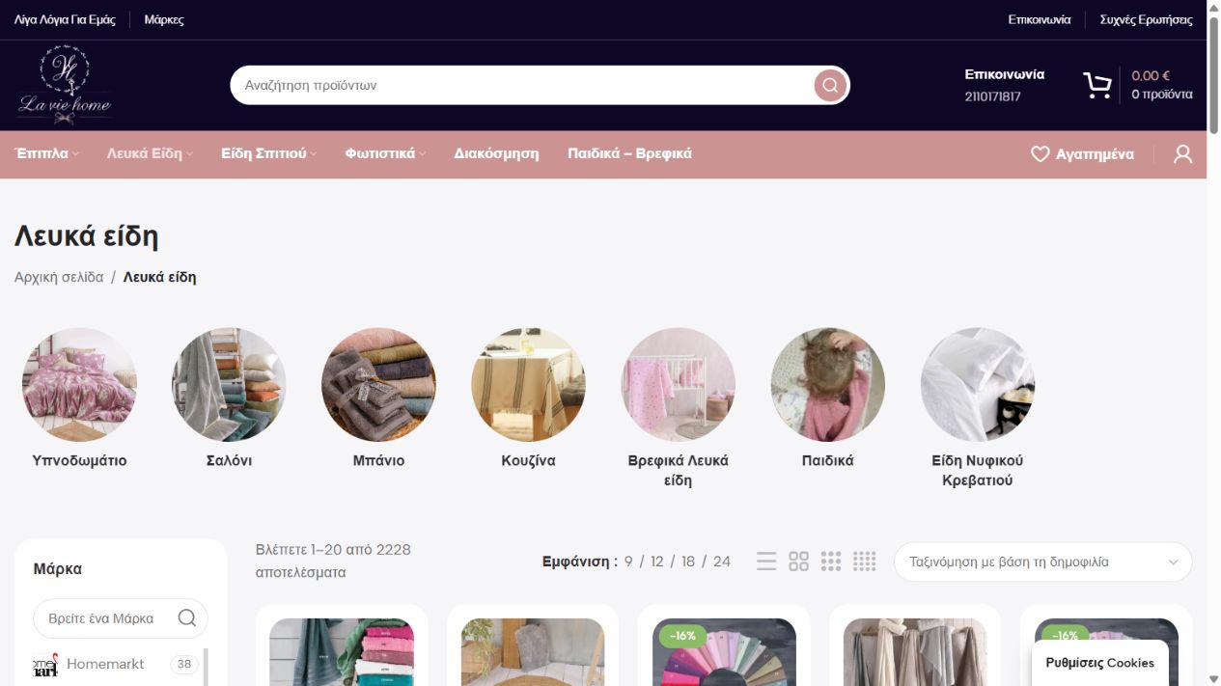Open the Μάρκες top link

tap(164, 19)
